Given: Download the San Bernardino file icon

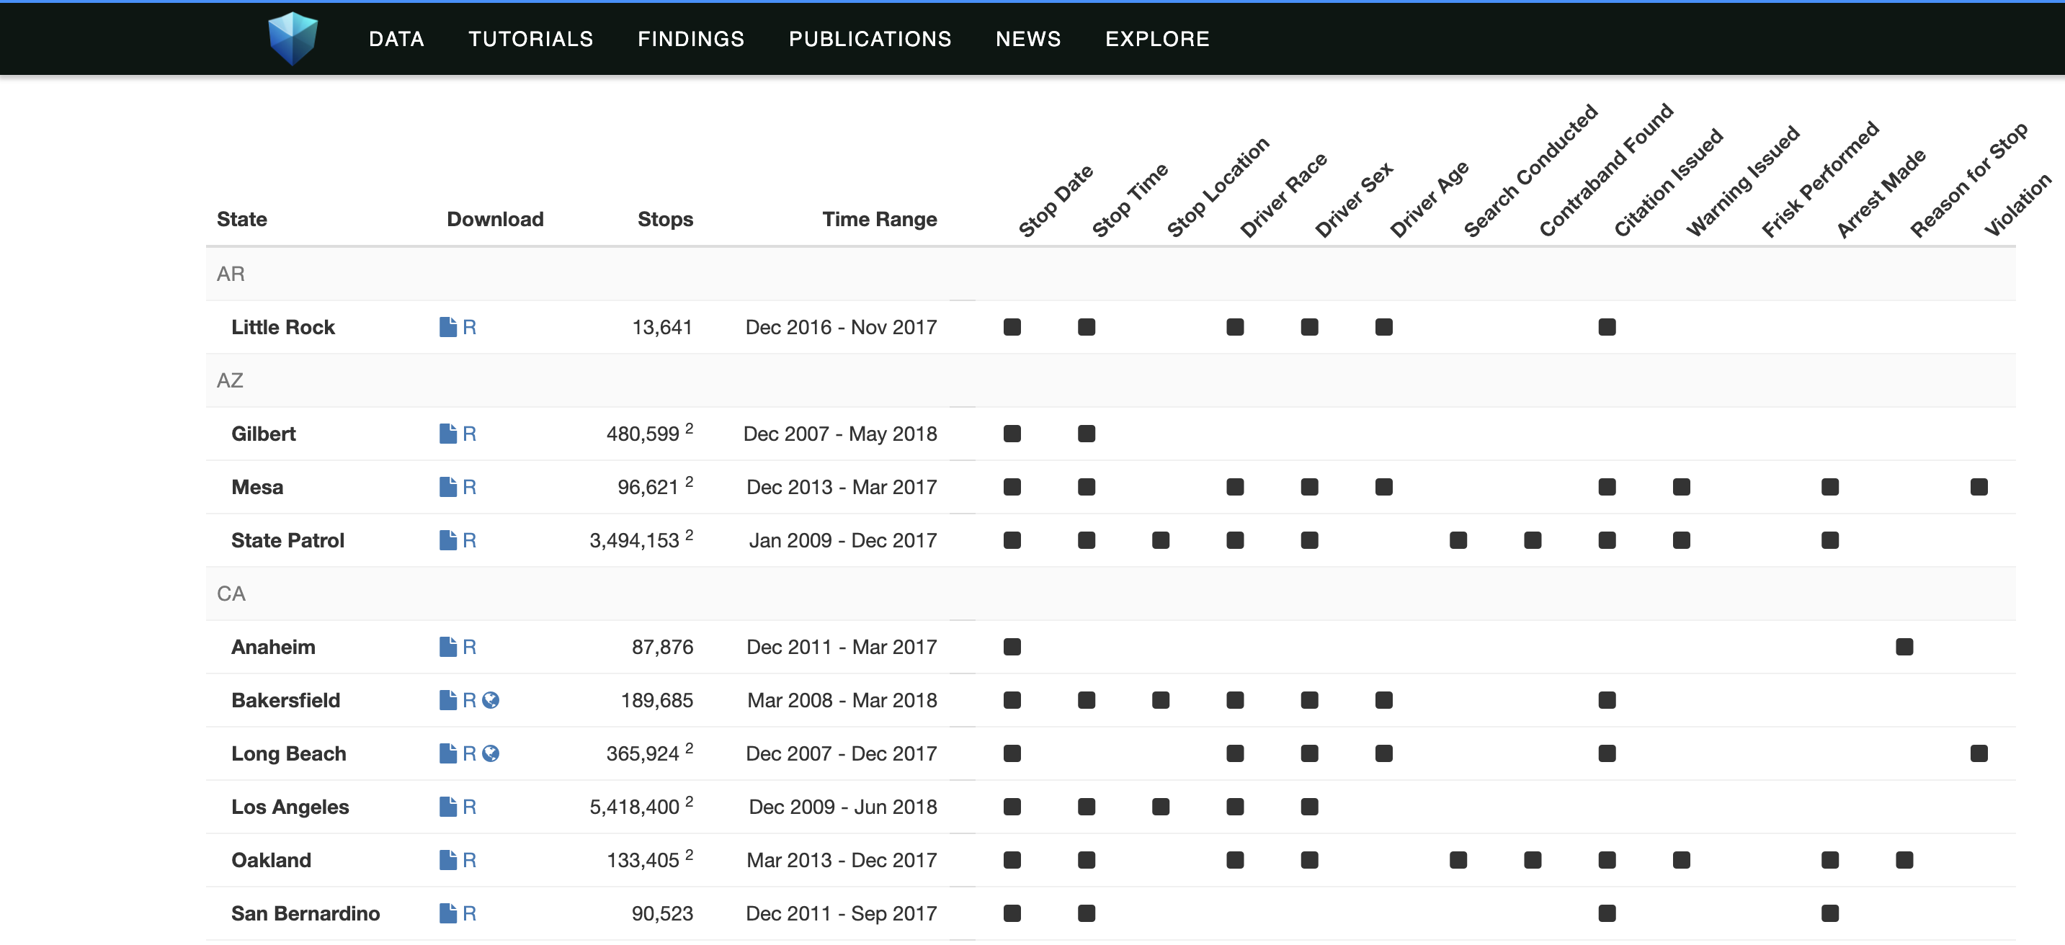Looking at the screenshot, I should pos(448,913).
